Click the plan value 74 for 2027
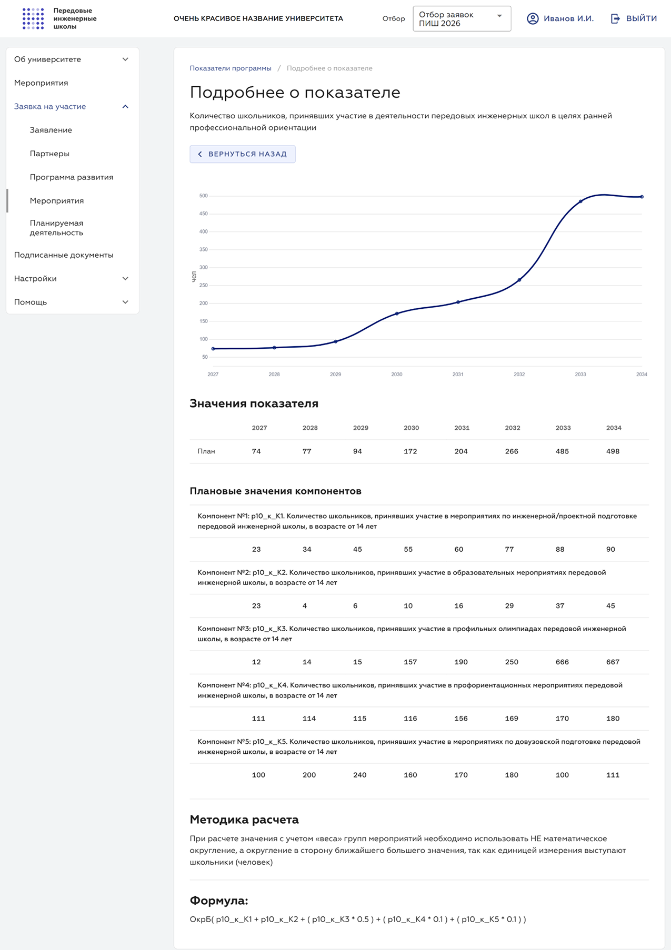The width and height of the screenshot is (671, 950). (x=256, y=451)
